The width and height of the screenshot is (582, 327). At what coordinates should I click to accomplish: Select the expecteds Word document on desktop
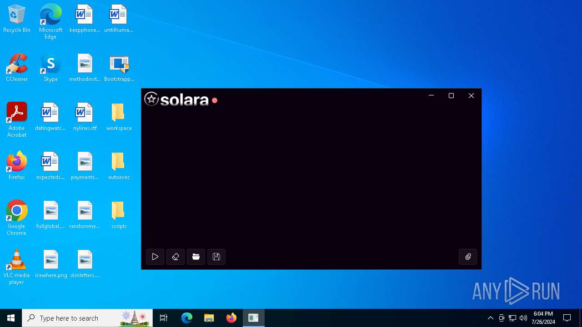(50, 166)
